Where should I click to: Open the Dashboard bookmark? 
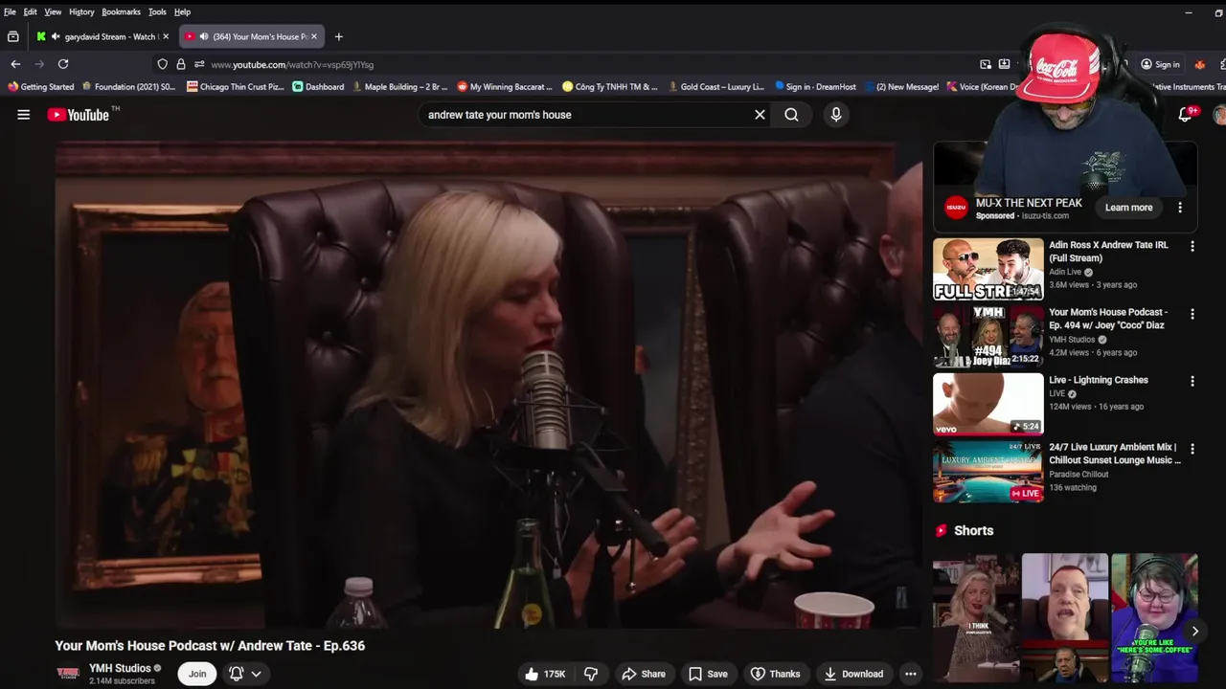[x=318, y=87]
